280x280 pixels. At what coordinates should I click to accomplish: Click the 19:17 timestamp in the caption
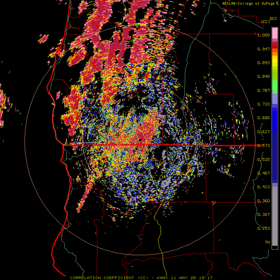206,278
